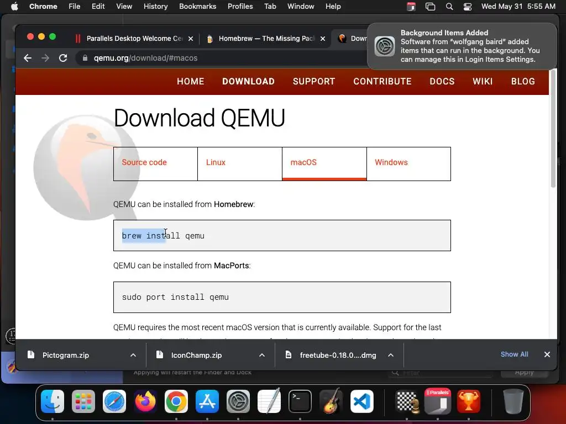
Task: Click the 'sudo port install qemu' command text
Action: pos(175,297)
